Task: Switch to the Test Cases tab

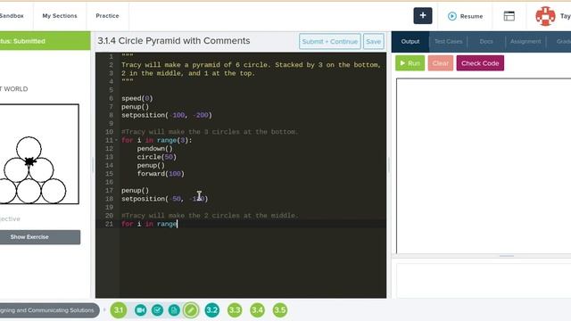Action: coord(448,42)
